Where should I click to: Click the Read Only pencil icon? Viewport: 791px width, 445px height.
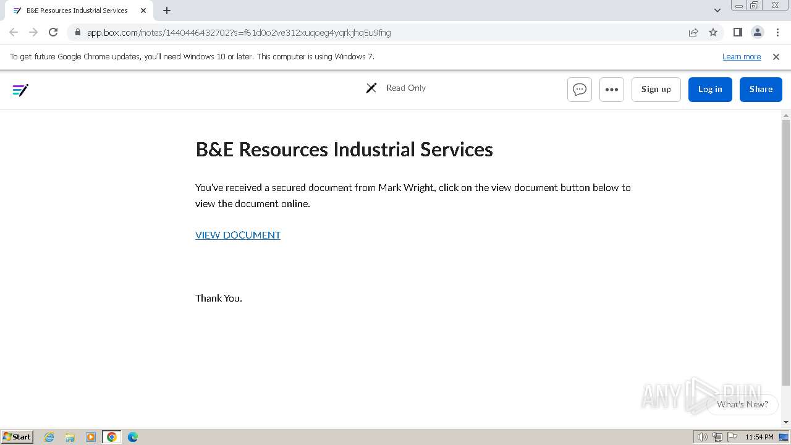click(371, 88)
